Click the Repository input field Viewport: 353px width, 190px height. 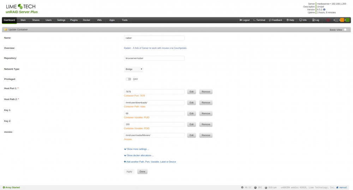pos(154,58)
